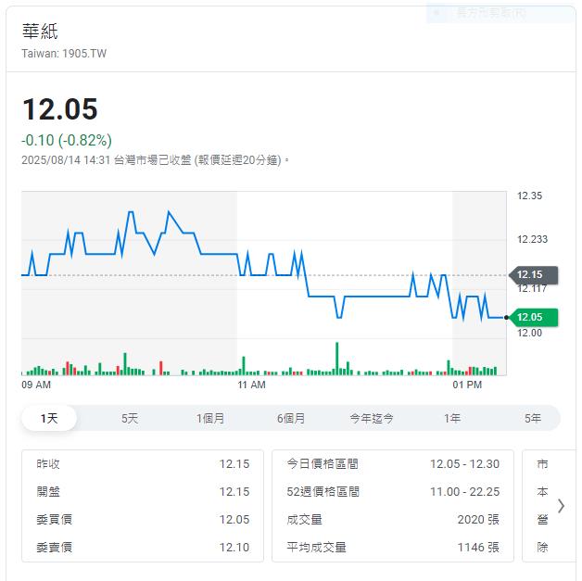Click the gray 12.15 previous close marker
582x581 pixels.
tap(533, 275)
